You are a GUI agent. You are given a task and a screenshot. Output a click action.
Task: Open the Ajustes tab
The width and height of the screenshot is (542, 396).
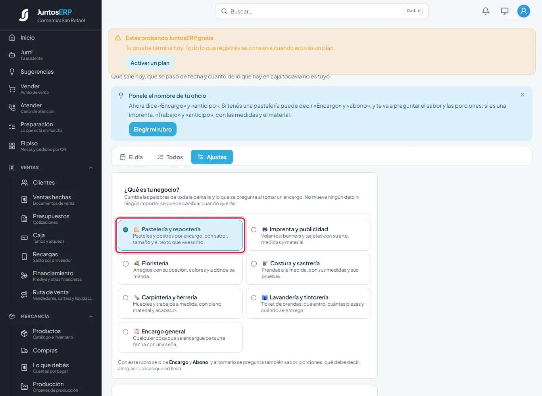pyautogui.click(x=212, y=157)
